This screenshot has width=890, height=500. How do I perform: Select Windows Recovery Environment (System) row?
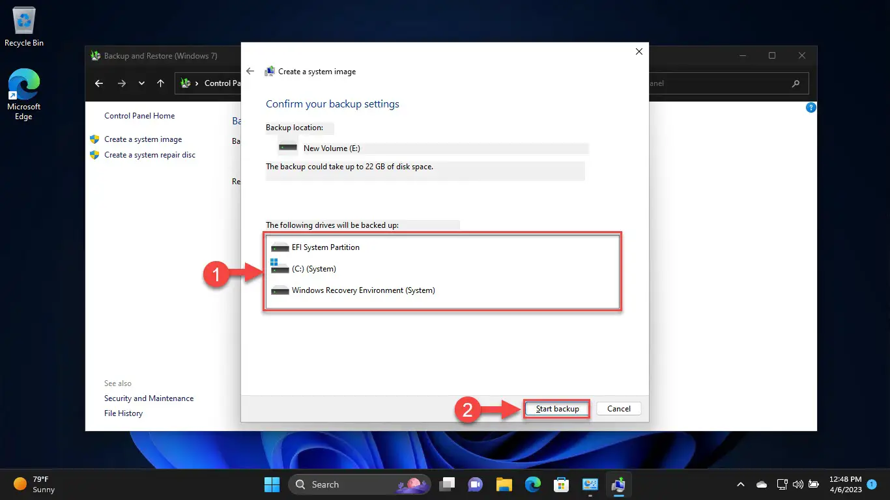tap(442, 290)
